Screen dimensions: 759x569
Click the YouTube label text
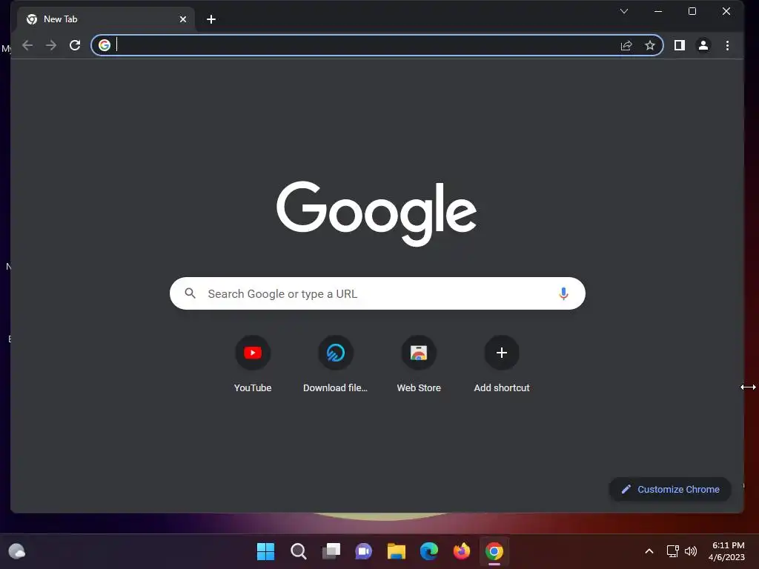tap(253, 387)
